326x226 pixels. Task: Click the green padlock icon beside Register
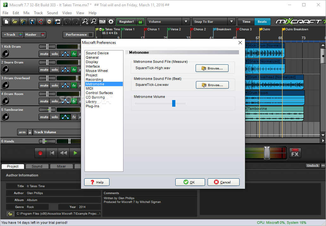(x=140, y=21)
